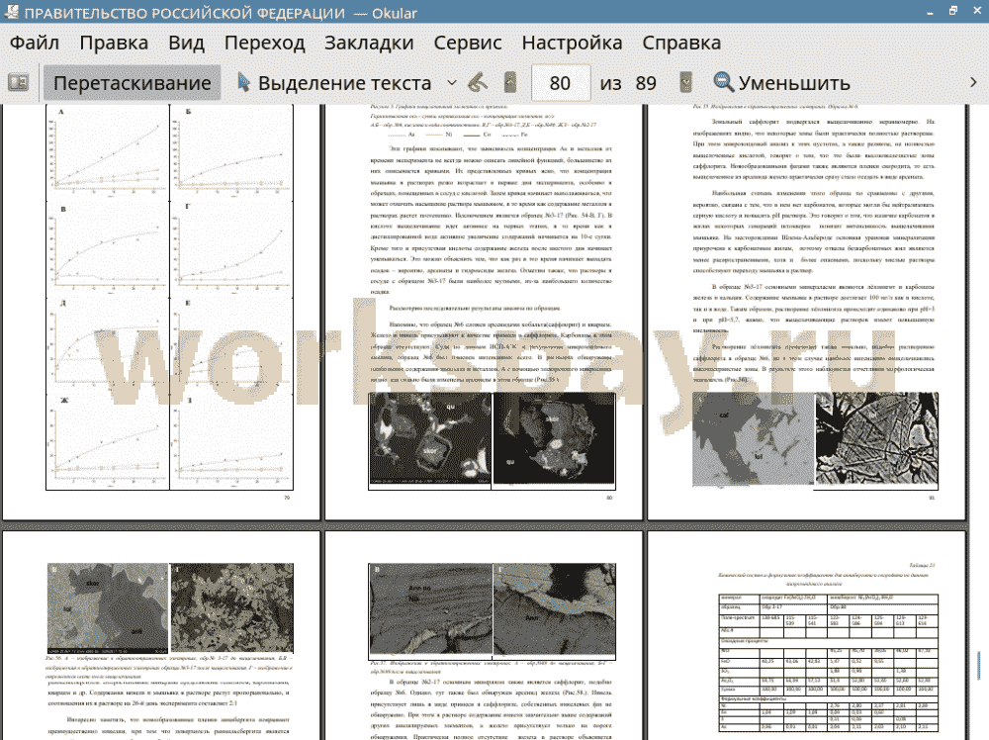Click graph З on page 79
Viewport: 989px width, 740px height.
pyautogui.click(x=231, y=441)
